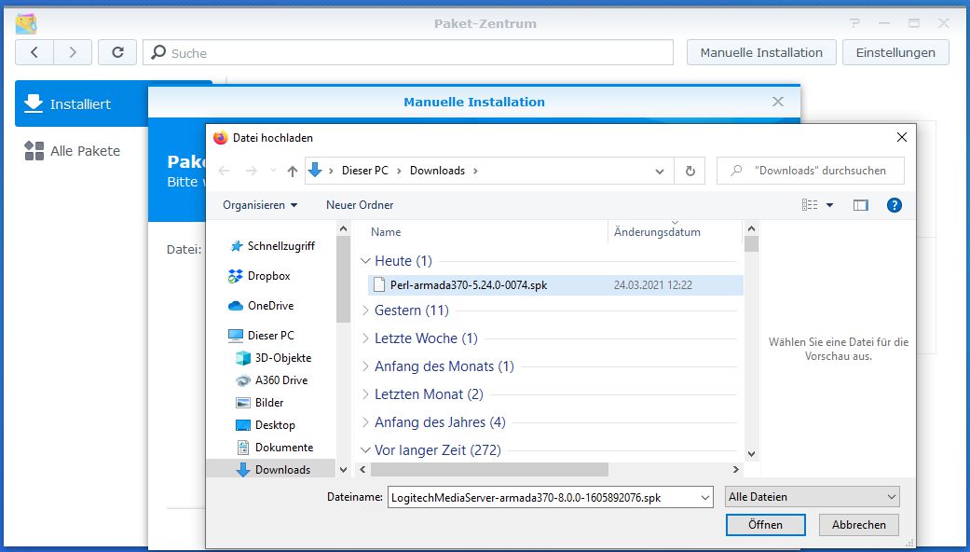Expand Anfang des Jahres (4) group
This screenshot has height=552, width=970.
(365, 422)
